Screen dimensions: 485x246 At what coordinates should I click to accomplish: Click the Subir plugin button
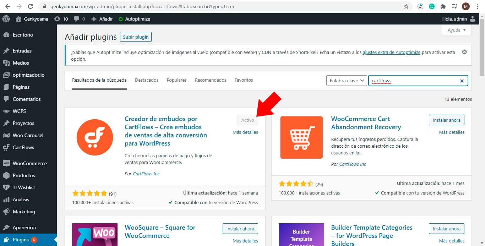(x=136, y=37)
